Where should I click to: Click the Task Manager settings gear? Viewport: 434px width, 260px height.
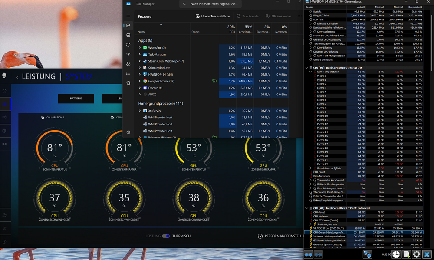(x=128, y=132)
